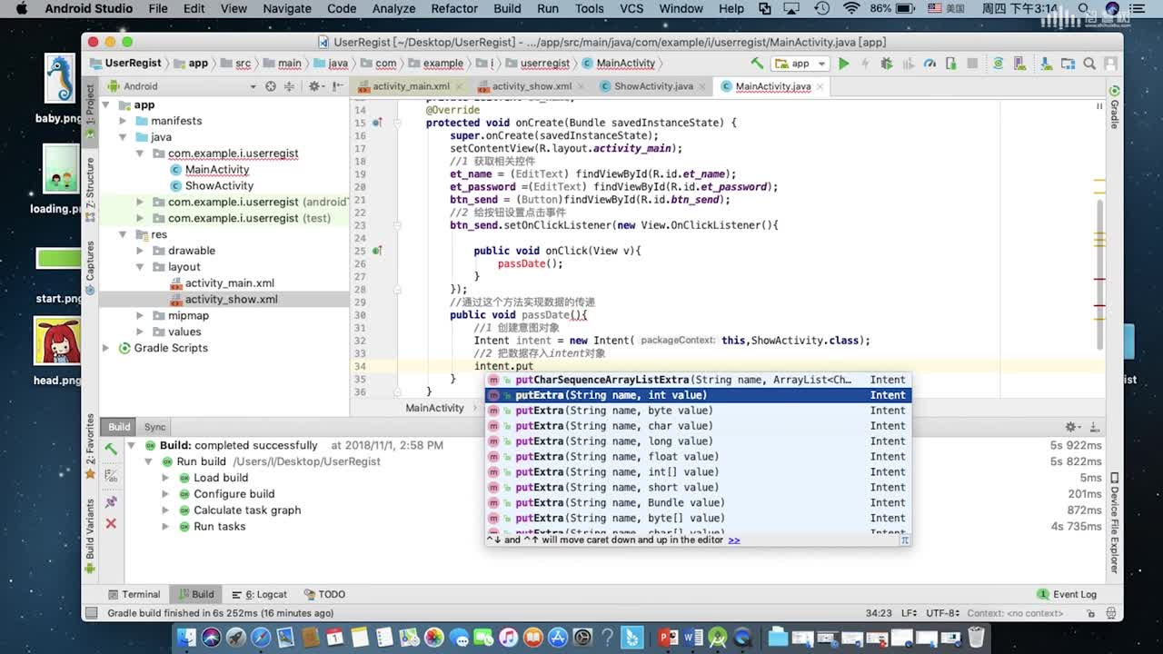Expand the mipmap folder
The width and height of the screenshot is (1163, 654).
click(x=139, y=315)
